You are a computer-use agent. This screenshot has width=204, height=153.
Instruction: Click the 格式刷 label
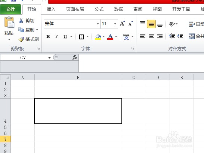pyautogui.click(x=32, y=39)
